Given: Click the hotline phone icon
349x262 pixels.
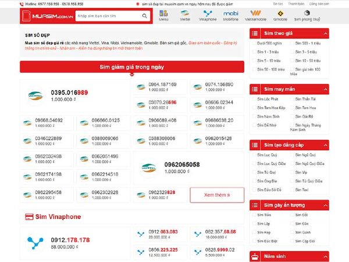Looking at the screenshot, I should 22,4.
